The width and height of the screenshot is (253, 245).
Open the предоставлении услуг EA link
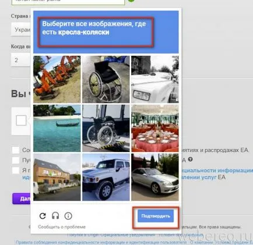(x=203, y=177)
